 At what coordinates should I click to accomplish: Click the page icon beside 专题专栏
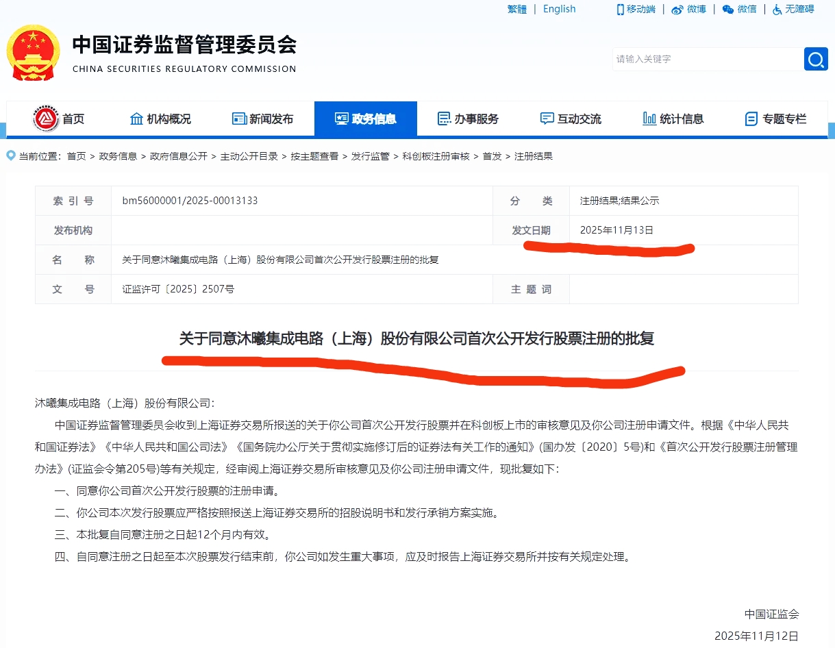click(x=751, y=119)
